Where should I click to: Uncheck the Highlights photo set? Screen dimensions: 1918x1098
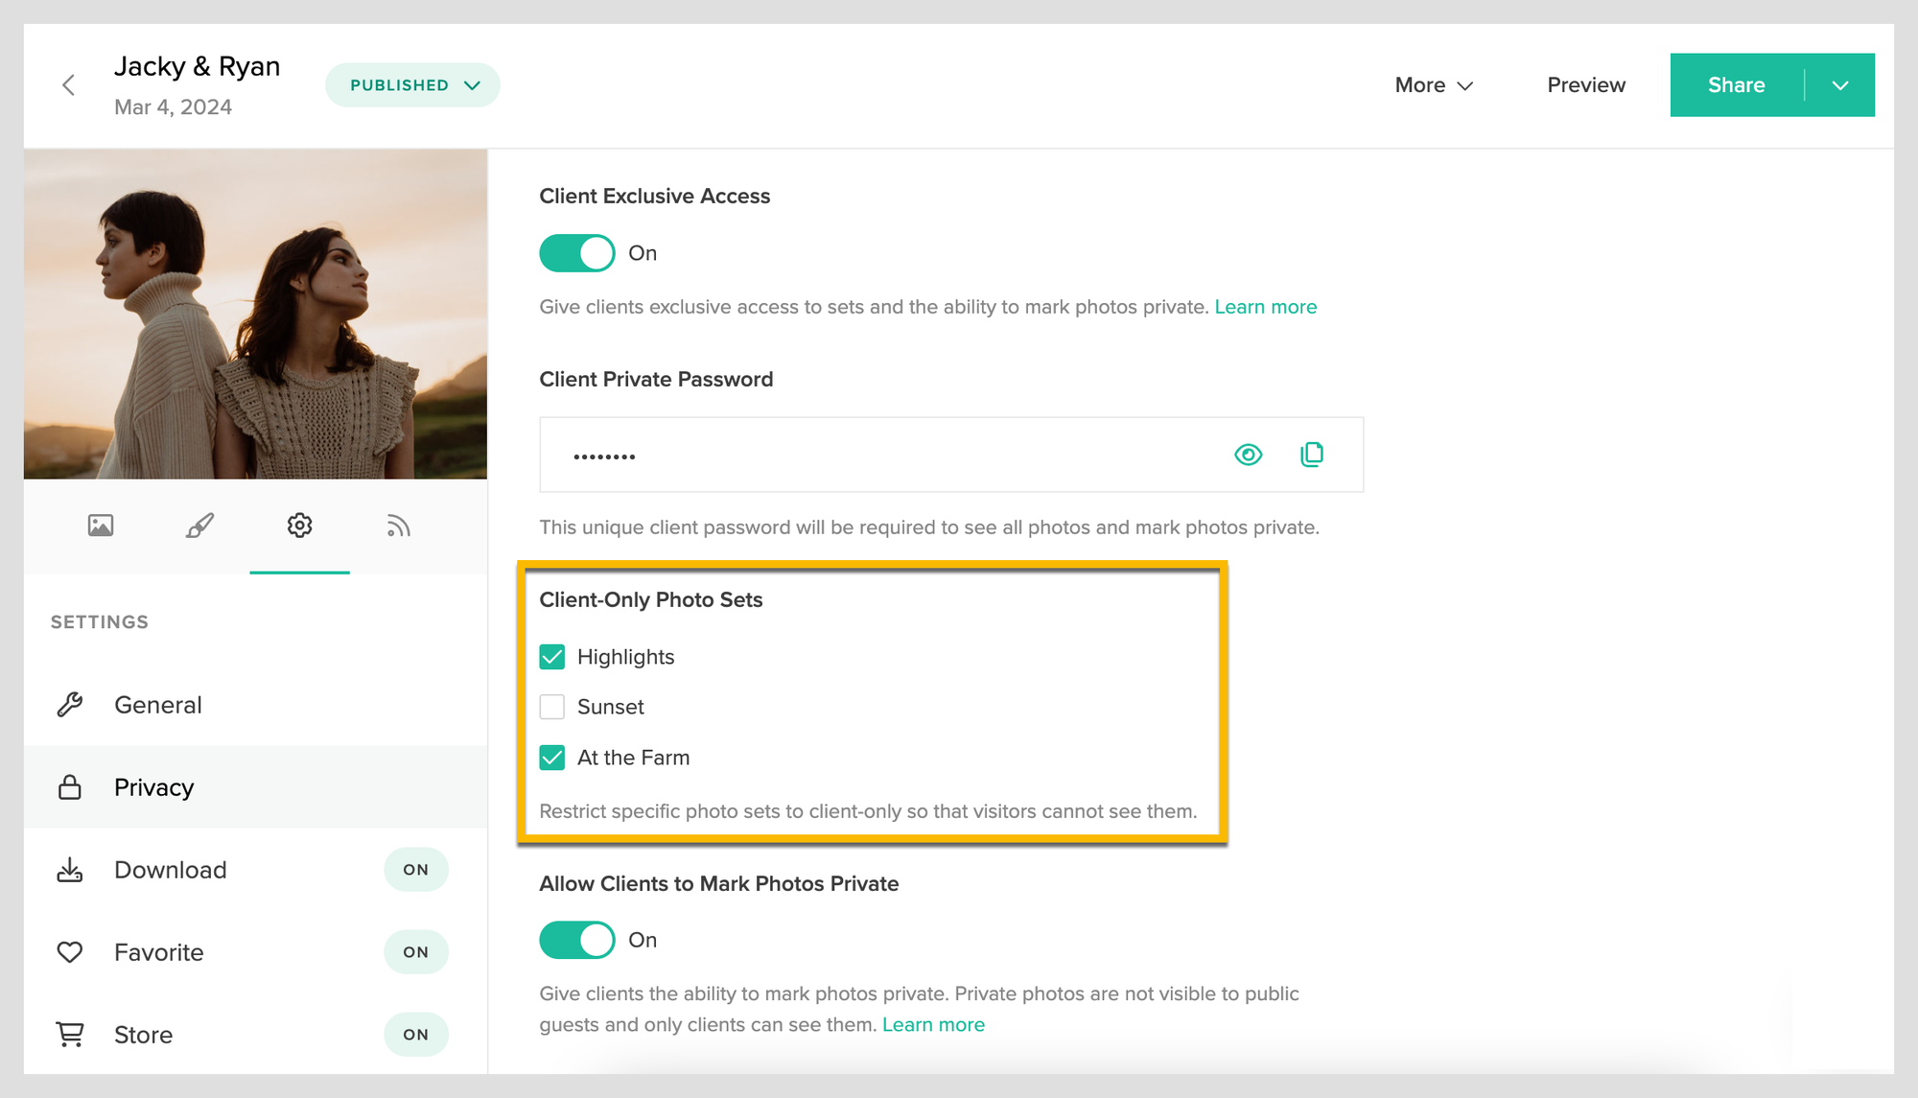[552, 657]
